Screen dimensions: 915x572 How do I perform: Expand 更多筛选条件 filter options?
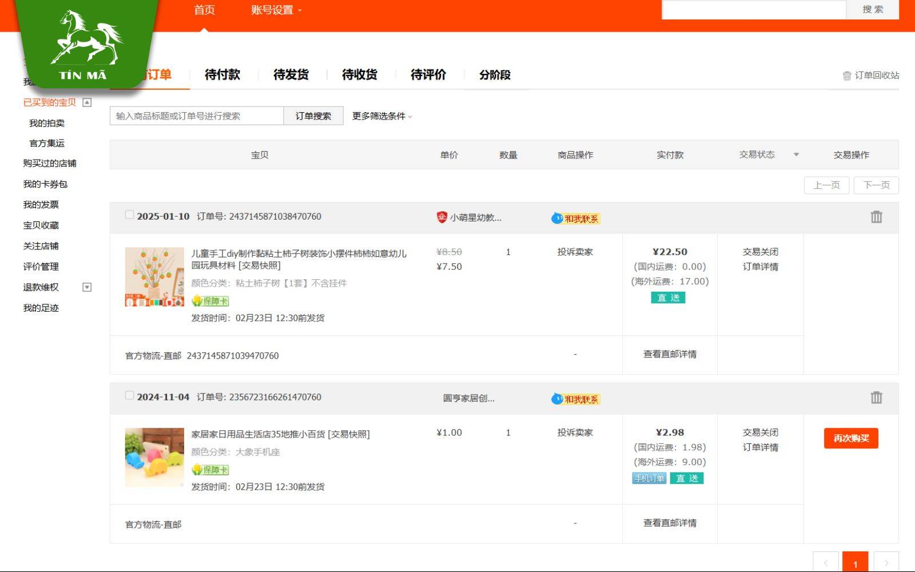click(382, 116)
